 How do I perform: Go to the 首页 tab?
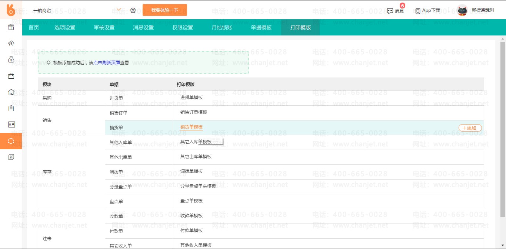click(x=34, y=28)
